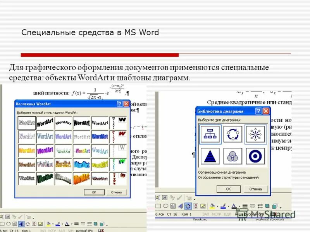Open 3-D Style icon in right window

click(x=275, y=206)
